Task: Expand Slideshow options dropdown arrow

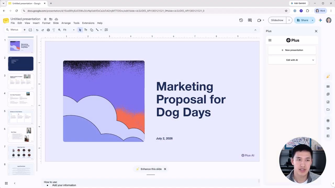Action: coord(289,20)
